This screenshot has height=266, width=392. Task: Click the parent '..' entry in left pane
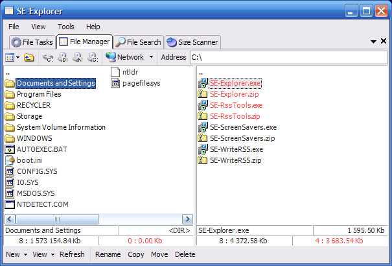pyautogui.click(x=8, y=73)
